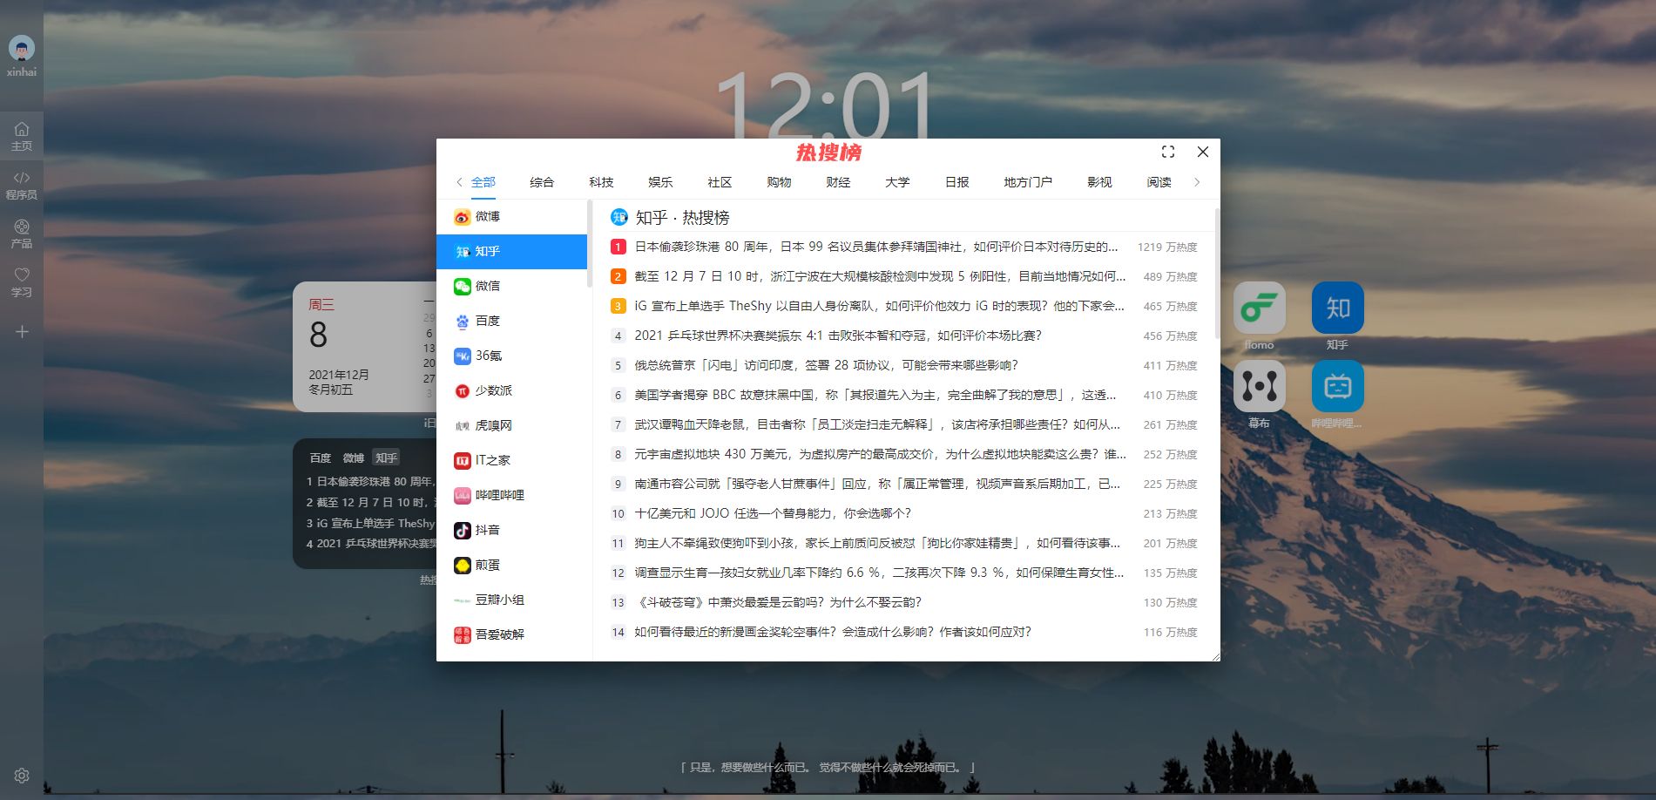Select 微信 source in hot list
1656x800 pixels.
pyautogui.click(x=512, y=286)
